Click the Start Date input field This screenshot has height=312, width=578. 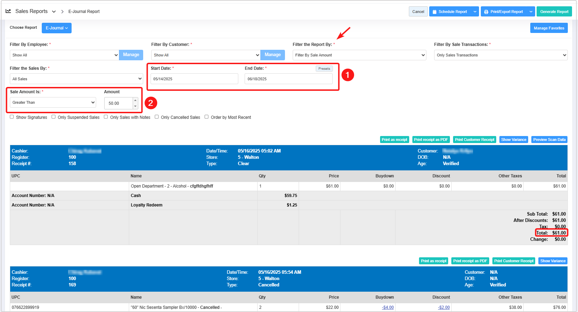[194, 79]
